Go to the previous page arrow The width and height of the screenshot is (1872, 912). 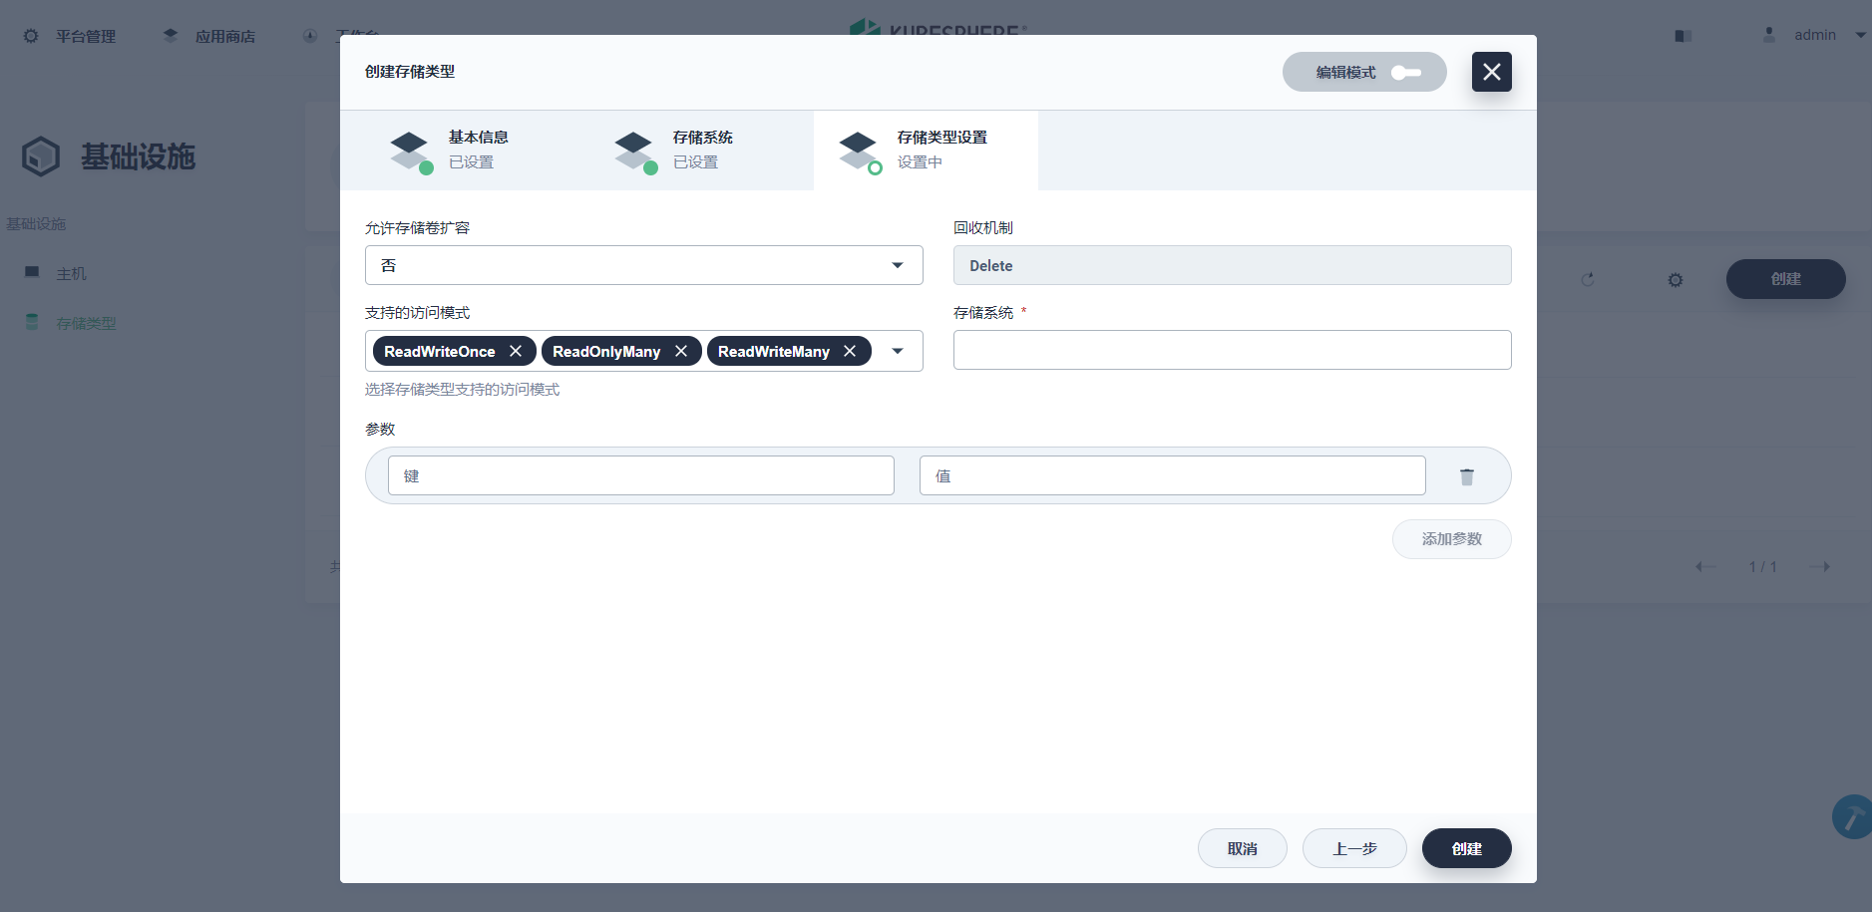pos(1705,566)
